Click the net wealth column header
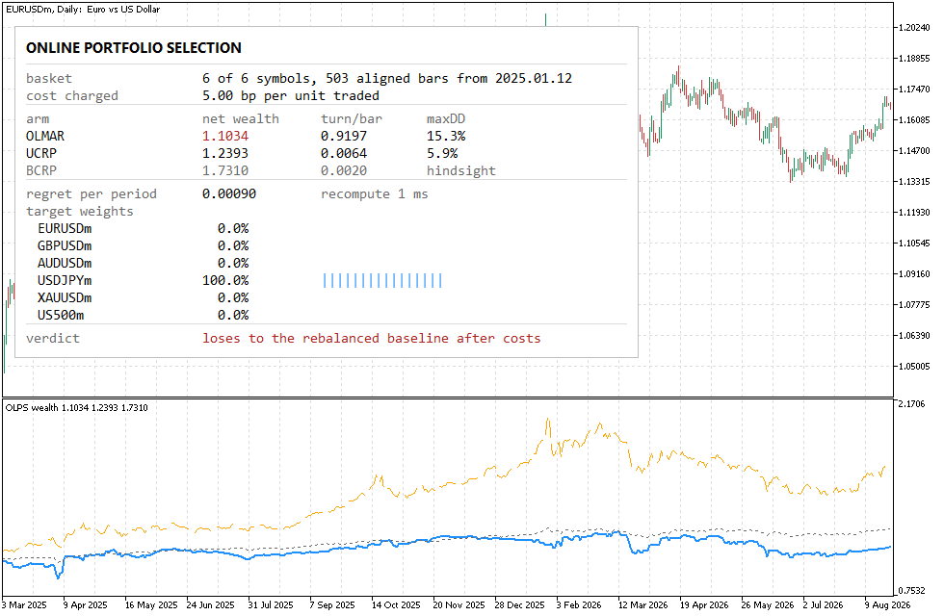 [241, 119]
